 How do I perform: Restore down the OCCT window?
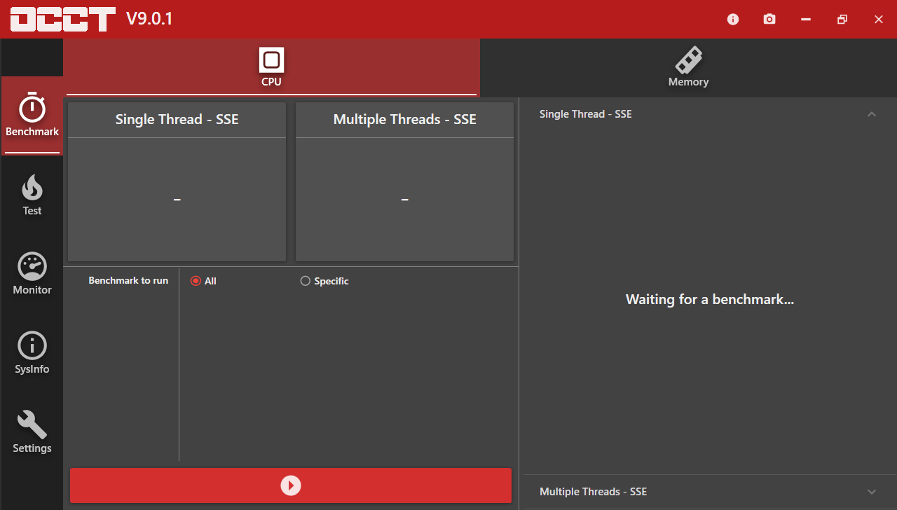[842, 19]
